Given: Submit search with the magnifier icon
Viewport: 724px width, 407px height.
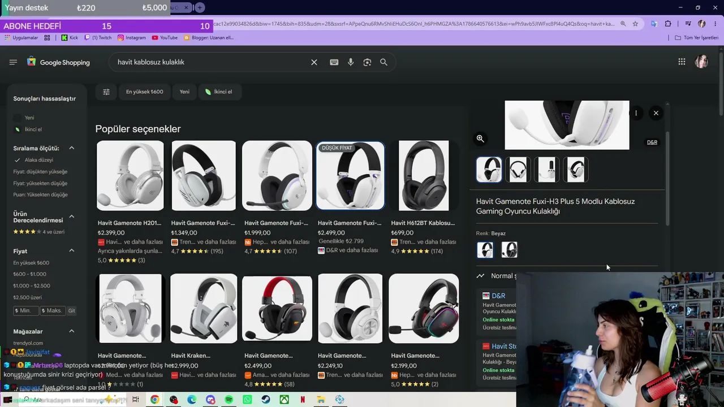Looking at the screenshot, I should (383, 62).
